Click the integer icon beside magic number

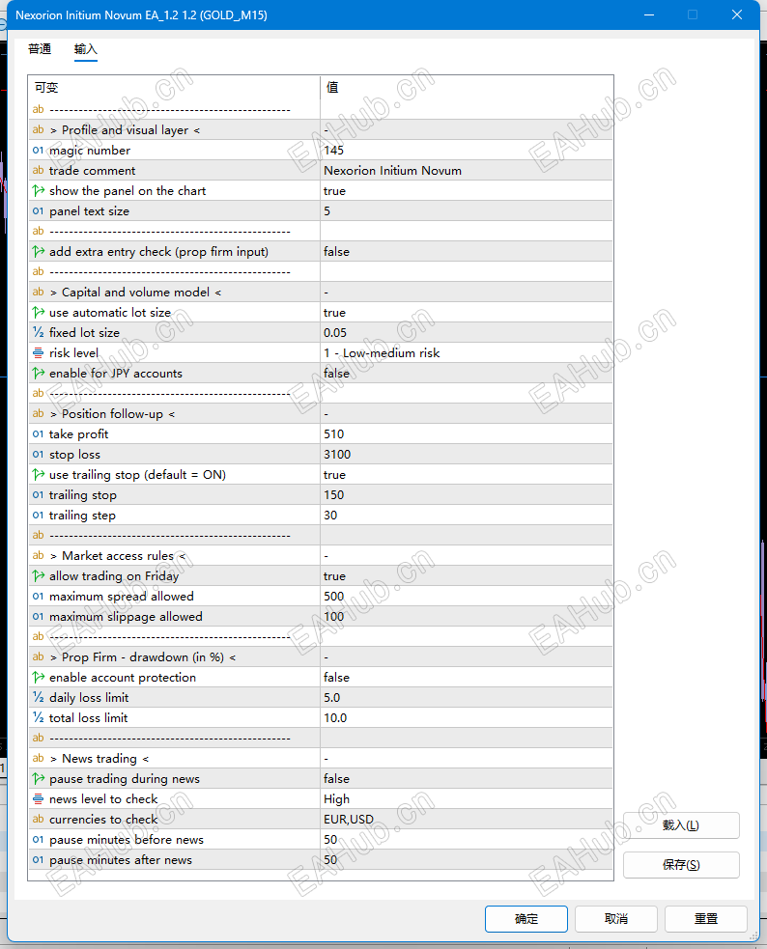38,150
